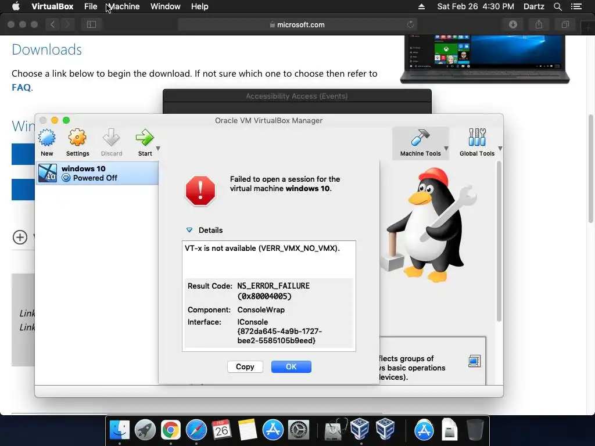Start the VM with green arrow
This screenshot has height=446, width=595.
coord(145,137)
